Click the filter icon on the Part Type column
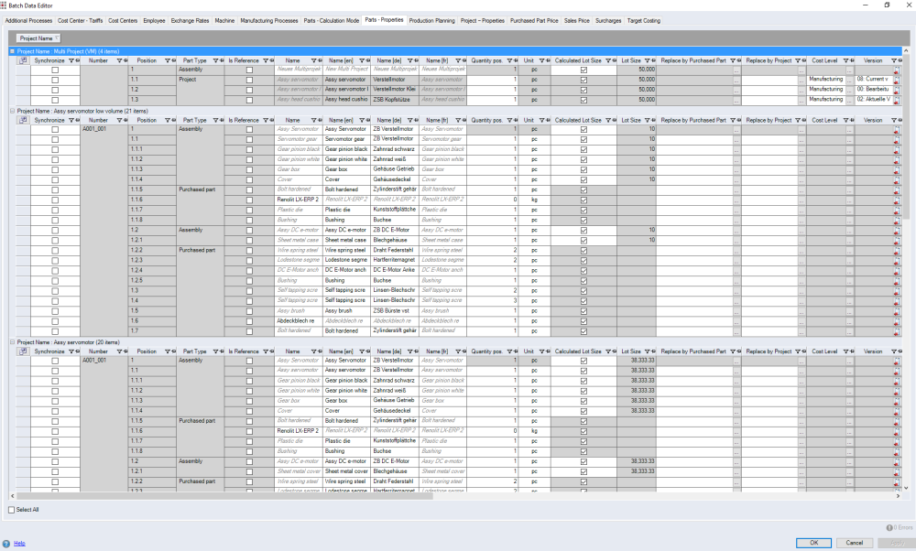This screenshot has width=916, height=551. pyautogui.click(x=216, y=59)
